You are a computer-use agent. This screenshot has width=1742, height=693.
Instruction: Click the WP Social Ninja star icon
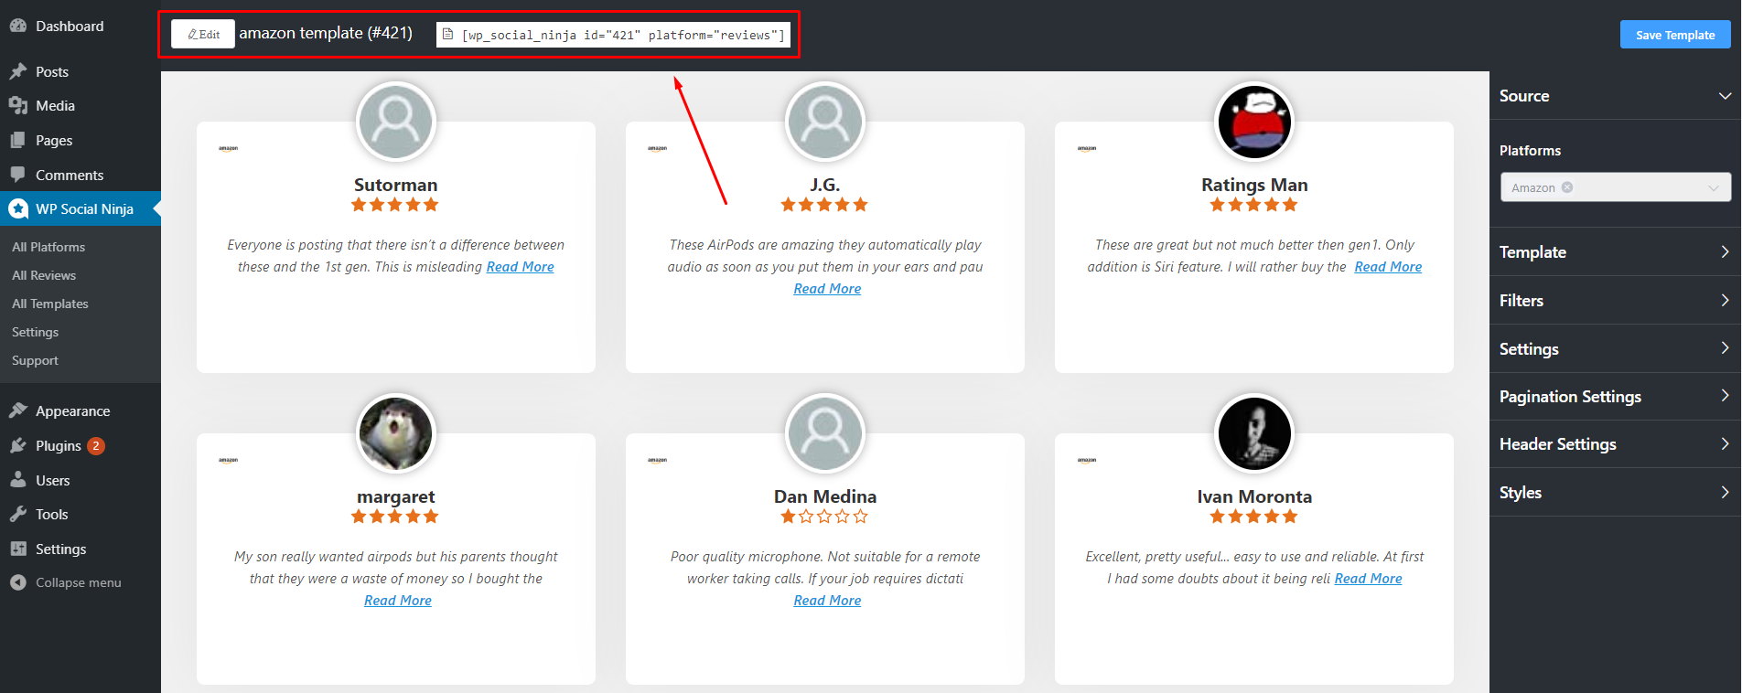pyautogui.click(x=18, y=209)
